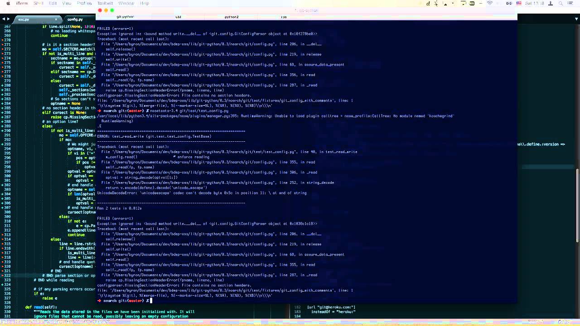The image size is (580, 326).
Task: Close the iTerm window with red button
Action: (100, 10)
